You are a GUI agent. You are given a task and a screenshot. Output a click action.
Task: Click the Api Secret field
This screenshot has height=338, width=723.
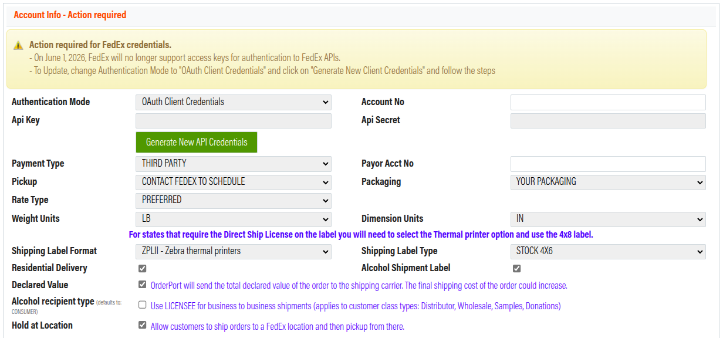click(608, 121)
